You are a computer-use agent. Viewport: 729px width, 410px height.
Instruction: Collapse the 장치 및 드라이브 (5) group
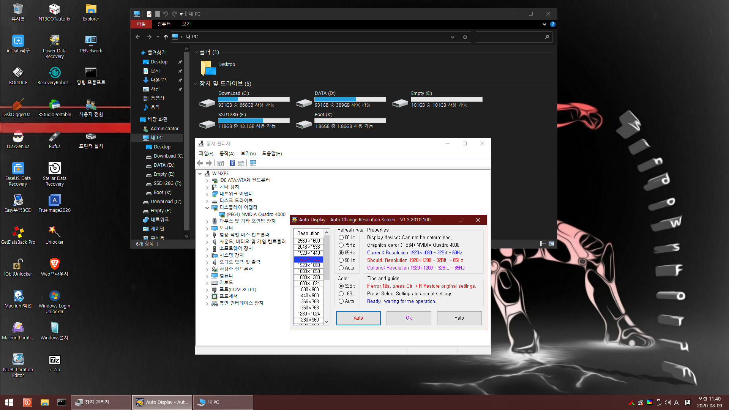[x=196, y=84]
